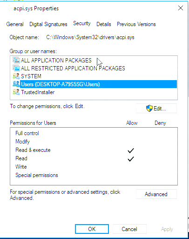The height and width of the screenshot is (239, 189).
Task: Click the Read & execute Allow checkmark
Action: 131,150
